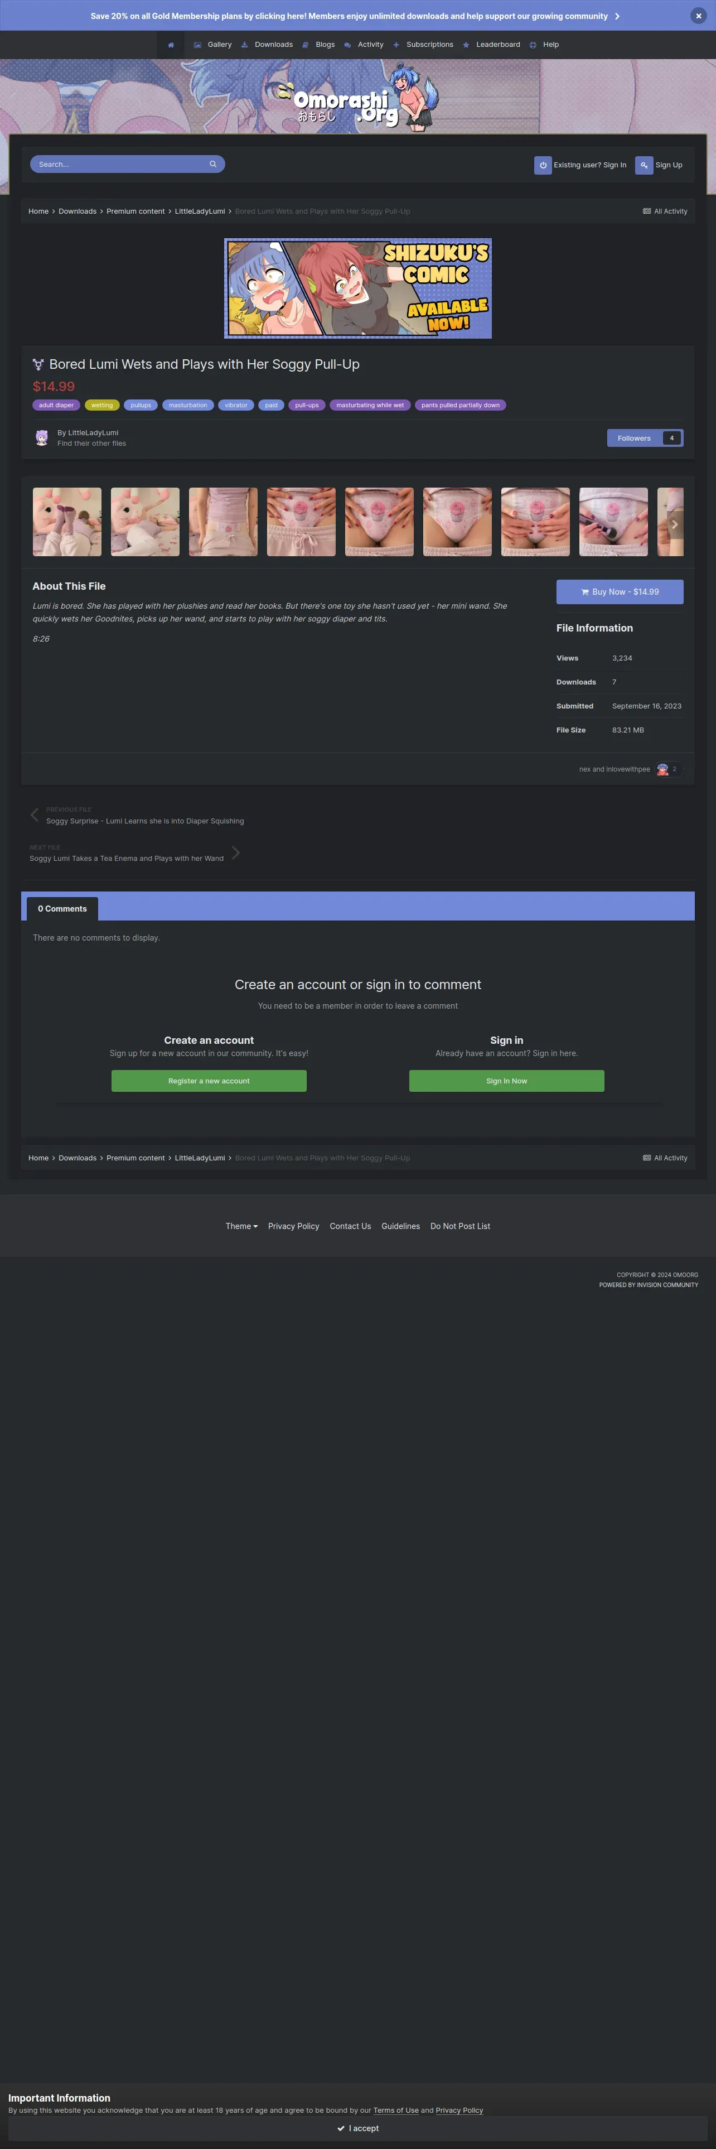Click the next file right chevron
This screenshot has width=716, height=2149.
tap(236, 852)
